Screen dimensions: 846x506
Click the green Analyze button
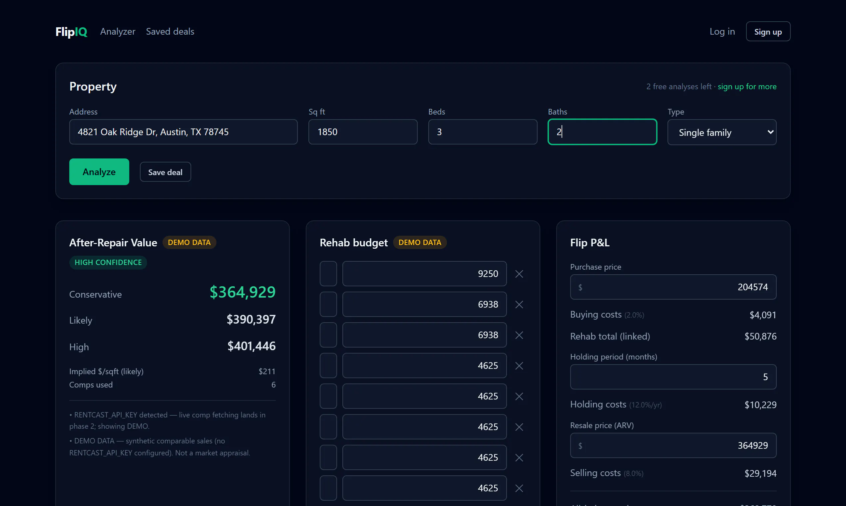[x=99, y=172]
